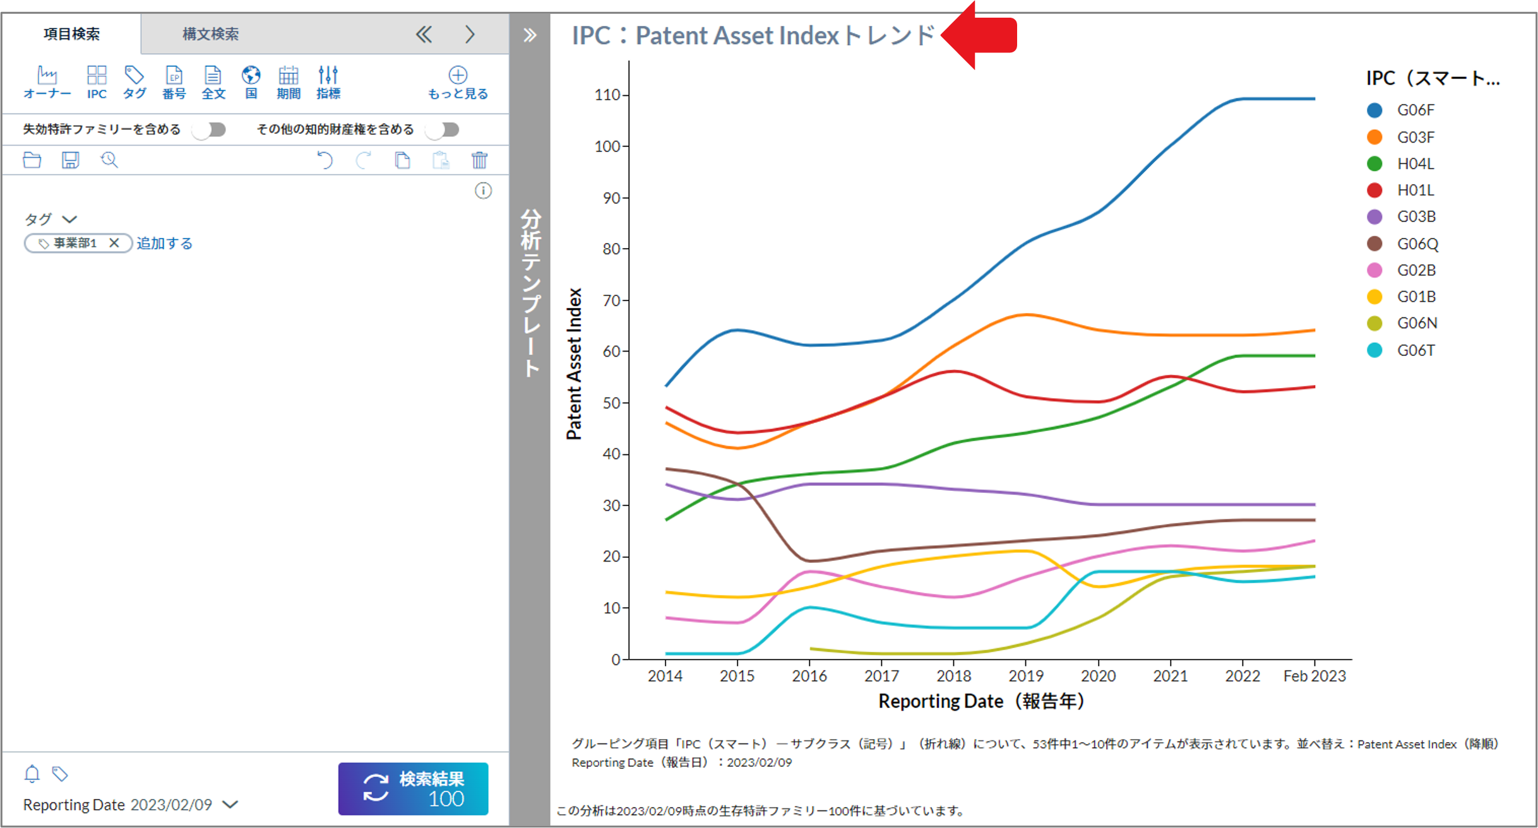The height and width of the screenshot is (828, 1538).
Task: Remove the 事業部1 tag chip
Action: pos(114,243)
